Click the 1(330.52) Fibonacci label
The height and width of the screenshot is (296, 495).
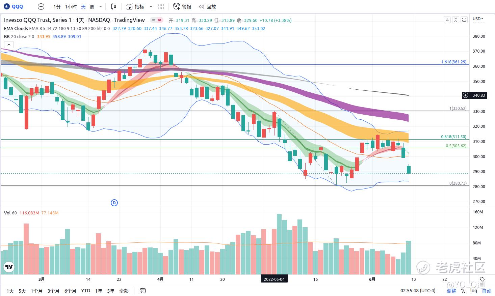tap(458, 109)
